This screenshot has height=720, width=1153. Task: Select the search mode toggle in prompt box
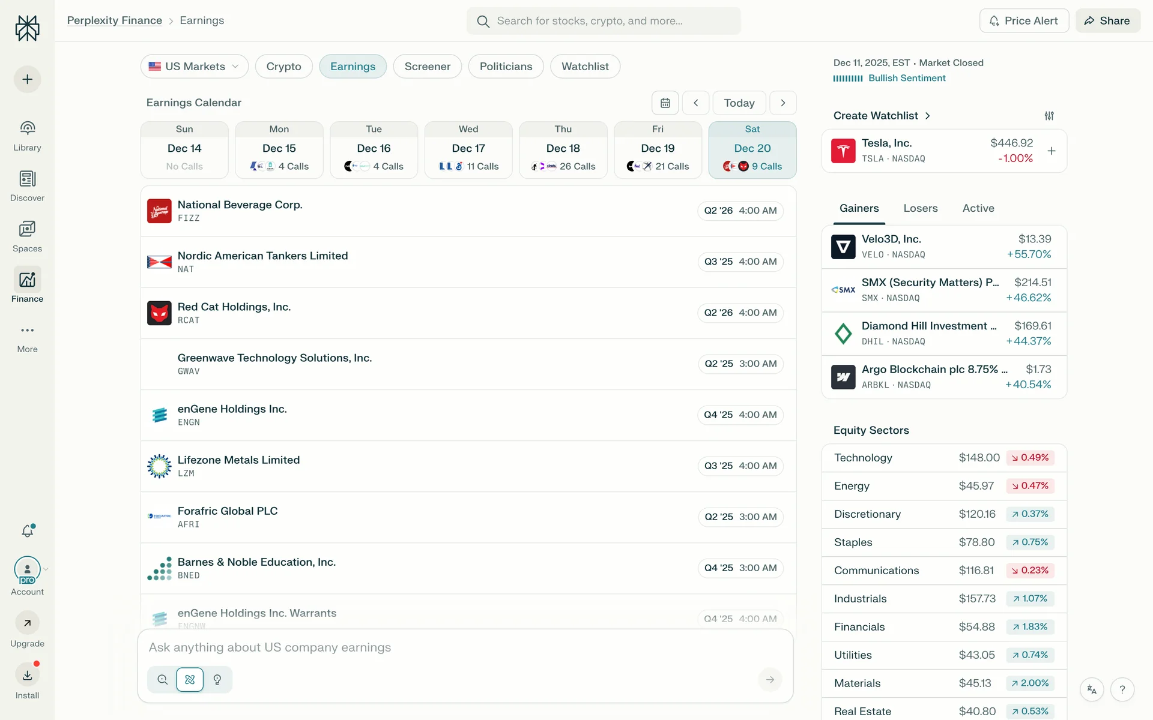162,680
